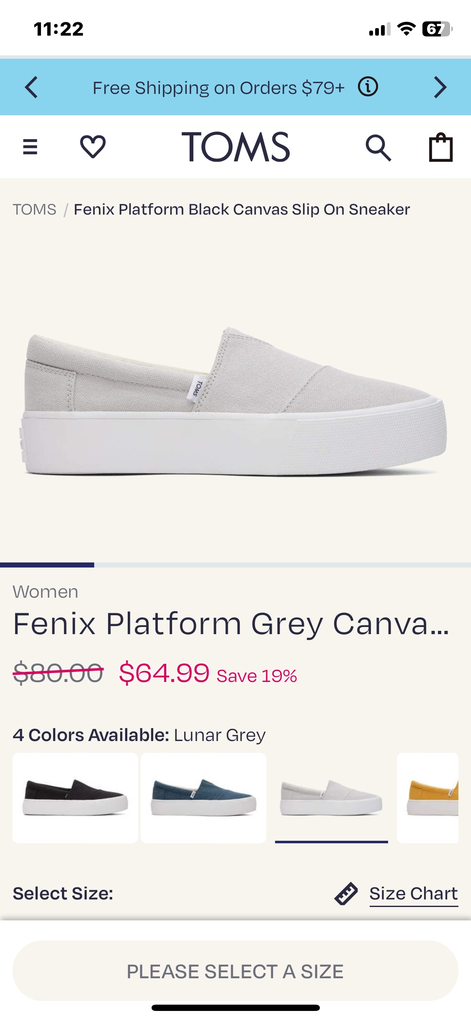Tap Please Select a Size button

pos(235,971)
